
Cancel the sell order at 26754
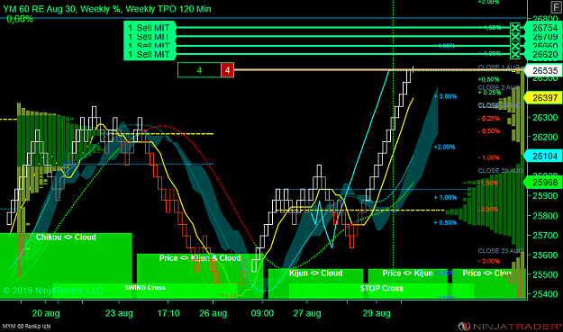(x=515, y=28)
